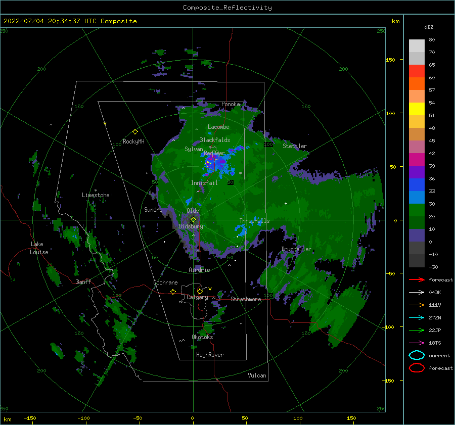The height and width of the screenshot is (425, 455).
Task: Click the light gray 70–80 dBZ swatch
Action: pos(417,46)
